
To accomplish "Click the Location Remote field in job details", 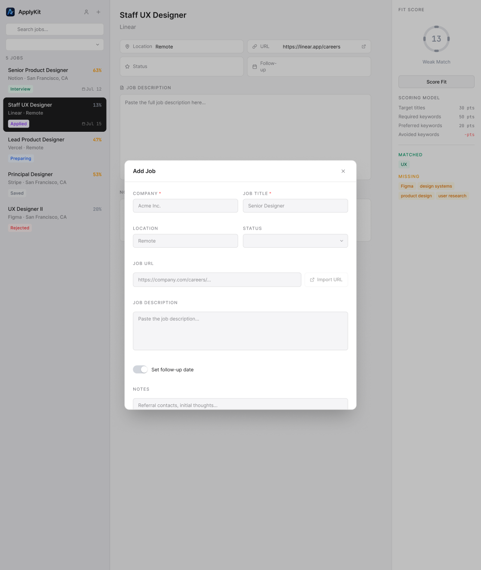I will 182,46.
